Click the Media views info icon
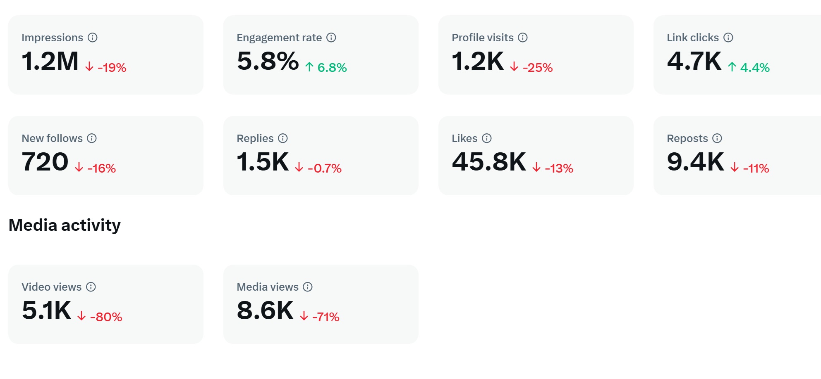This screenshot has width=821, height=379. pyautogui.click(x=307, y=287)
